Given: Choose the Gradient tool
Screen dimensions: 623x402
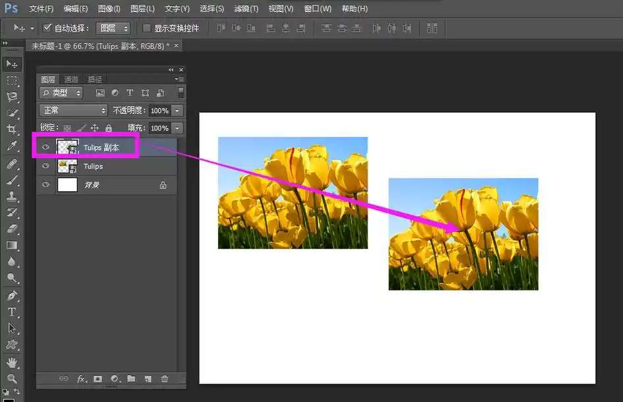Looking at the screenshot, I should point(12,245).
